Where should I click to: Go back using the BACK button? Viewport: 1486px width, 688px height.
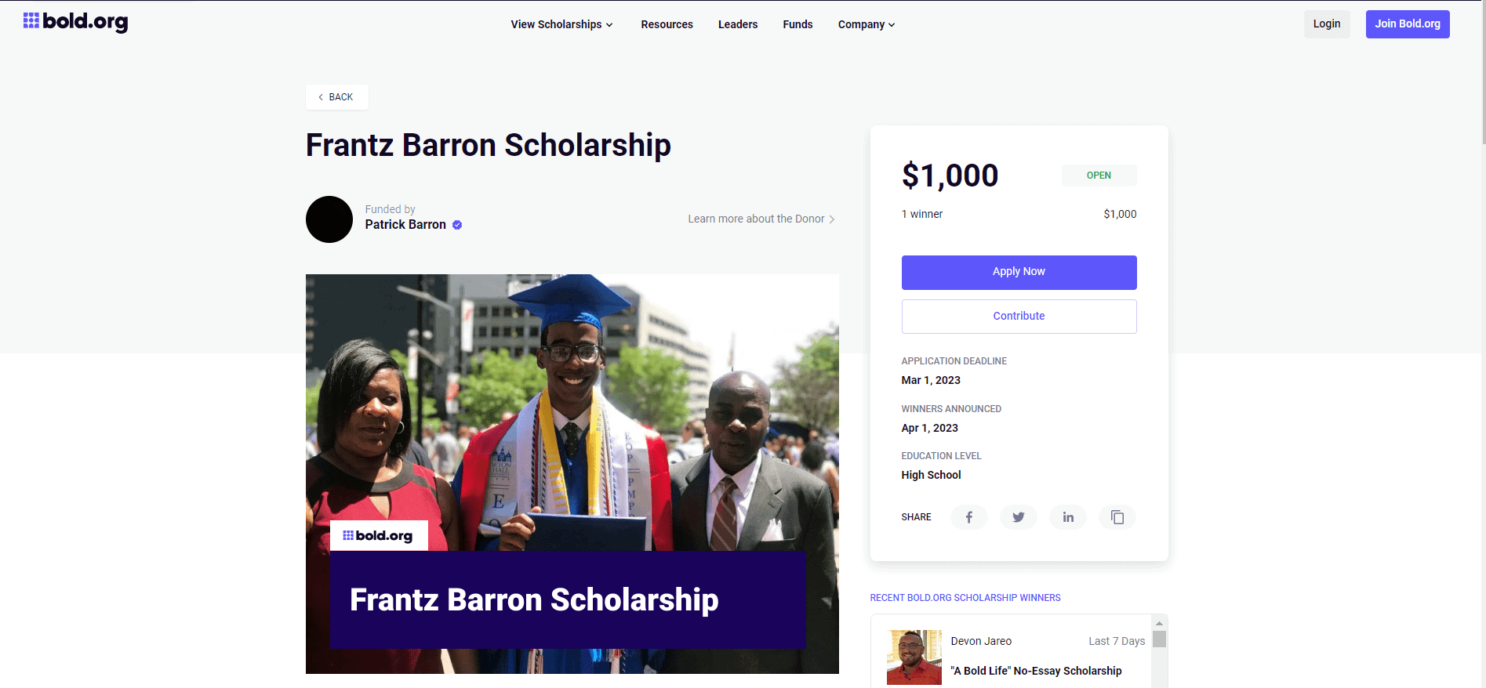pos(336,97)
